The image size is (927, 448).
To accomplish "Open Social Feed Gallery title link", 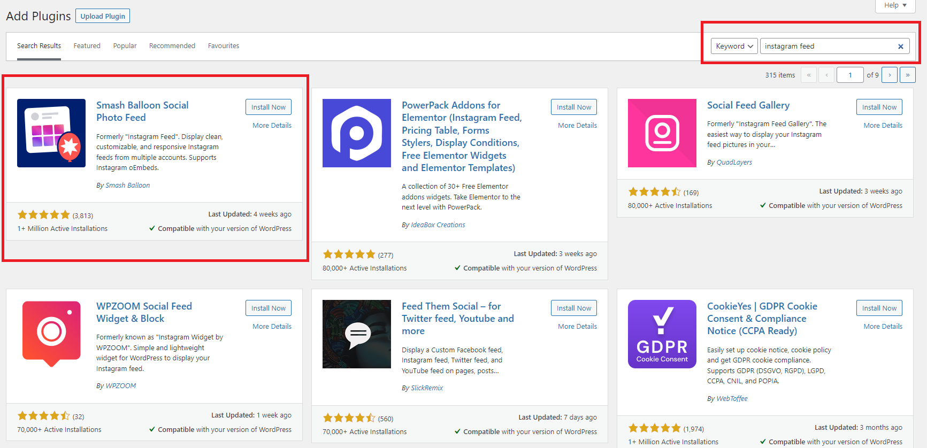I will click(748, 105).
